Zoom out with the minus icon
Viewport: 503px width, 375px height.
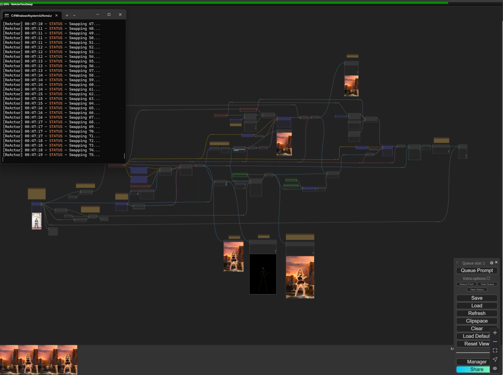(495, 342)
